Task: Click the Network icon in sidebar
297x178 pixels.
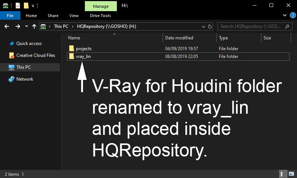Action: coord(12,79)
